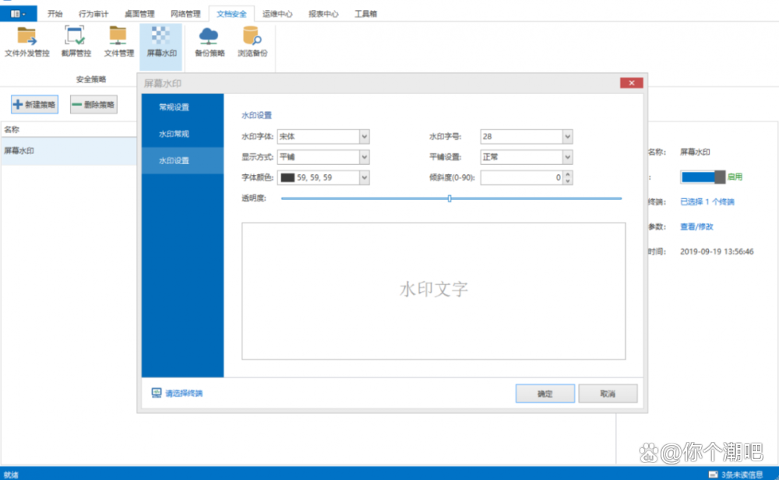Click the 请选择终端 computer icon
The height and width of the screenshot is (480, 779).
click(x=156, y=393)
